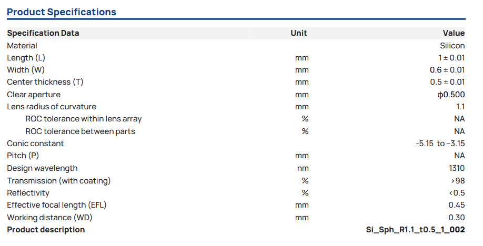Click the Specification Data column header

point(43,33)
